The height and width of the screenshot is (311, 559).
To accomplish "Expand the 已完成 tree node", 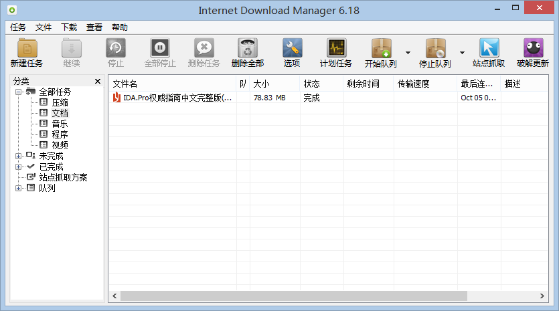I will pos(18,167).
